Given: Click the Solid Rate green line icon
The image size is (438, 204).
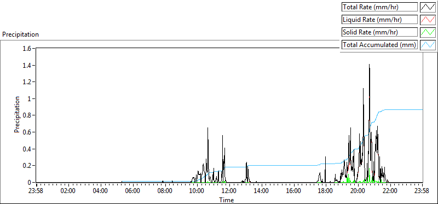Looking at the screenshot, I should tap(428, 32).
